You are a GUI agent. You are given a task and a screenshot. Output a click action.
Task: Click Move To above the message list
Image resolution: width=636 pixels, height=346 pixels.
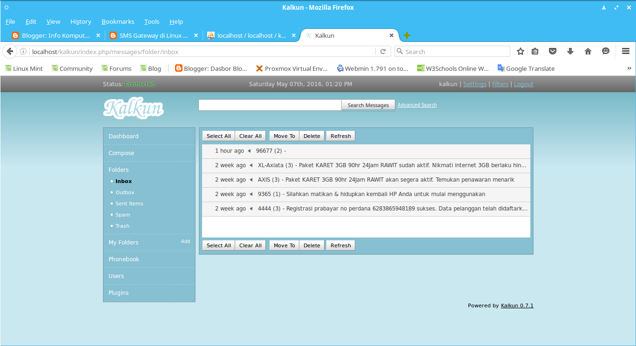284,136
